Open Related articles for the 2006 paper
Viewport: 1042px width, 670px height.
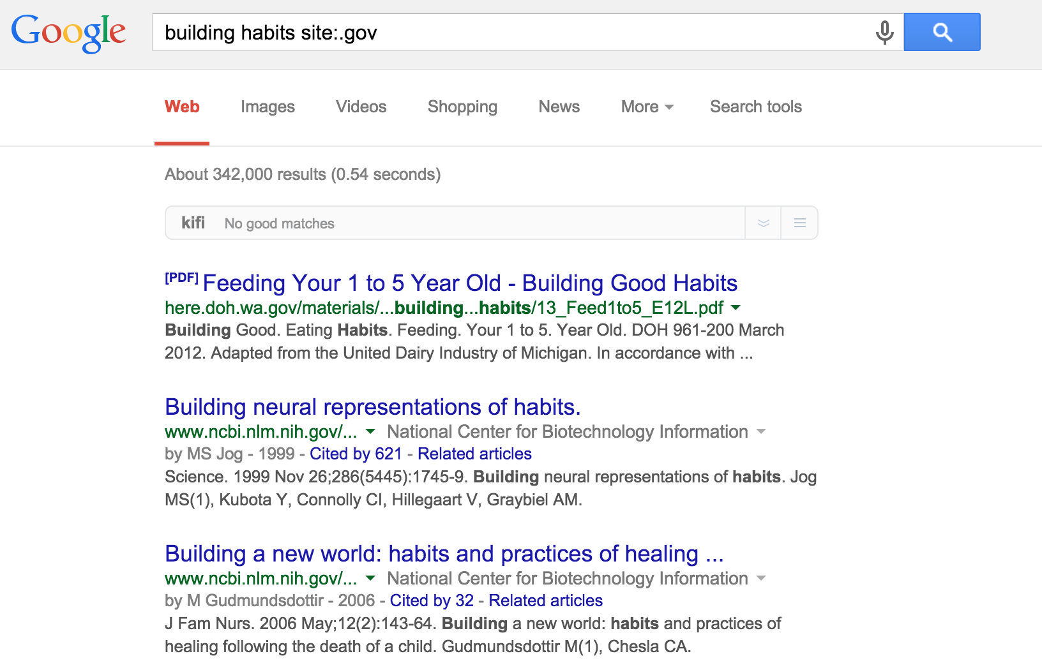[x=545, y=600]
